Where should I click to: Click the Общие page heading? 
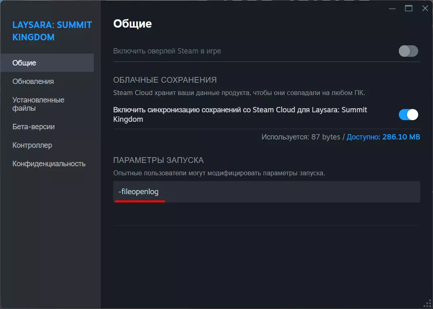click(x=133, y=24)
